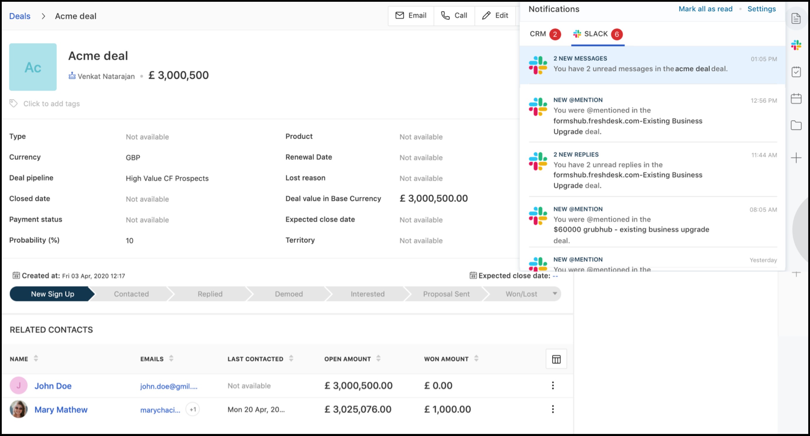Expand the Won/Lost stage dropdown arrow
Screen dimensions: 810x436
pyautogui.click(x=555, y=293)
